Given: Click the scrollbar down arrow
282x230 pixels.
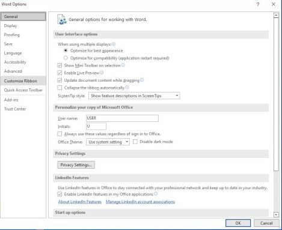Looking at the screenshot, I should pos(276,214).
